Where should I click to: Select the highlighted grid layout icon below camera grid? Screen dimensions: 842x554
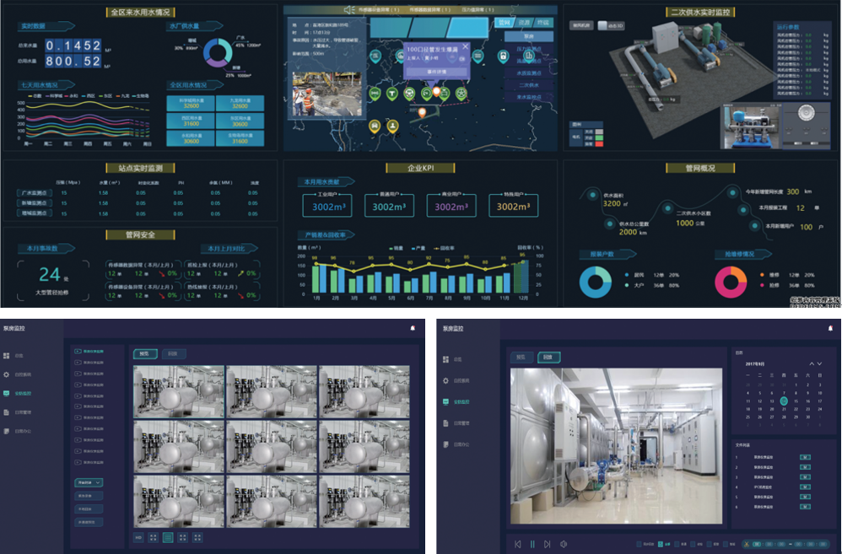click(x=168, y=537)
